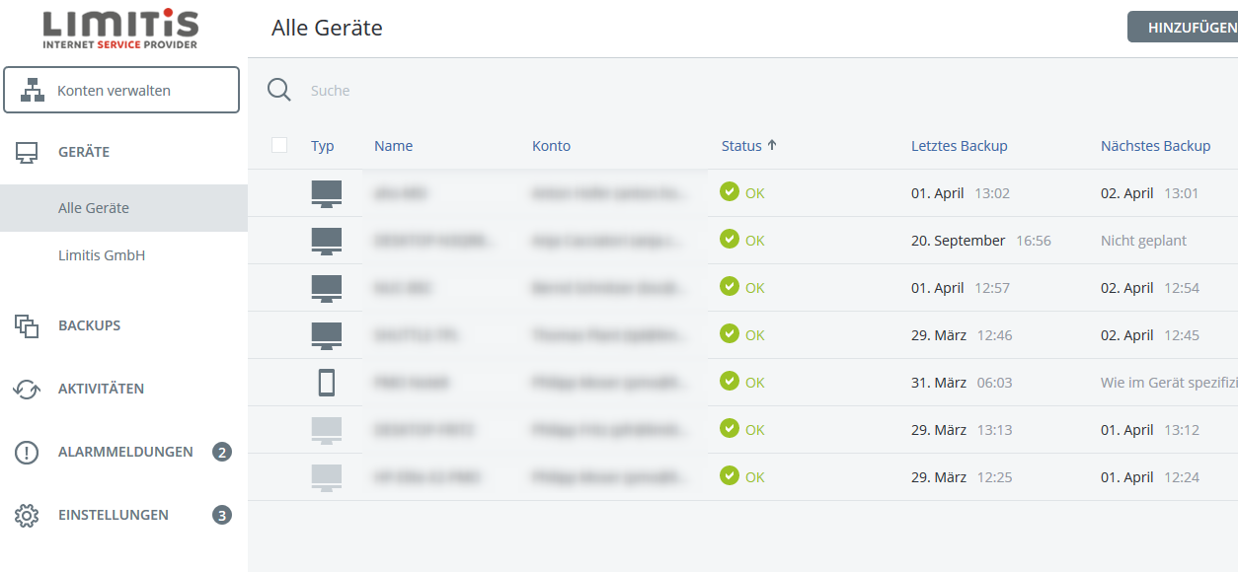This screenshot has height=572, width=1238.
Task: Open the Konten verwalten button
Action: (x=121, y=91)
